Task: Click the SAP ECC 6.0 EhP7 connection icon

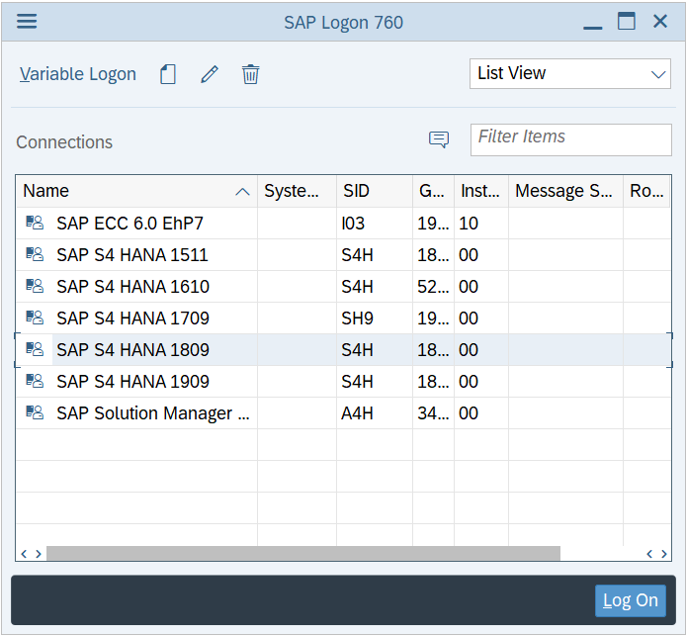Action: pos(35,224)
